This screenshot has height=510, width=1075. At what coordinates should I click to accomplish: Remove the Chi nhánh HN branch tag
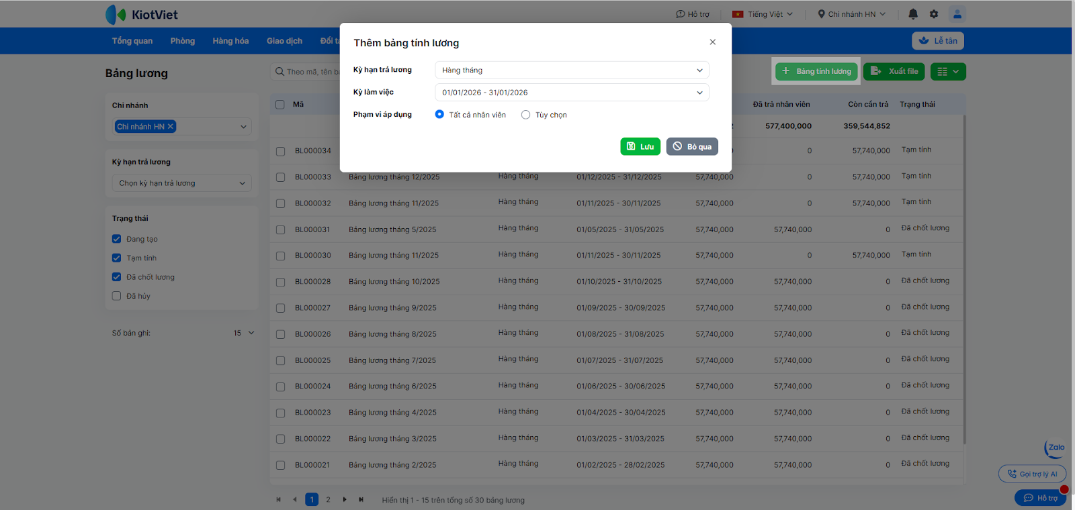[171, 126]
